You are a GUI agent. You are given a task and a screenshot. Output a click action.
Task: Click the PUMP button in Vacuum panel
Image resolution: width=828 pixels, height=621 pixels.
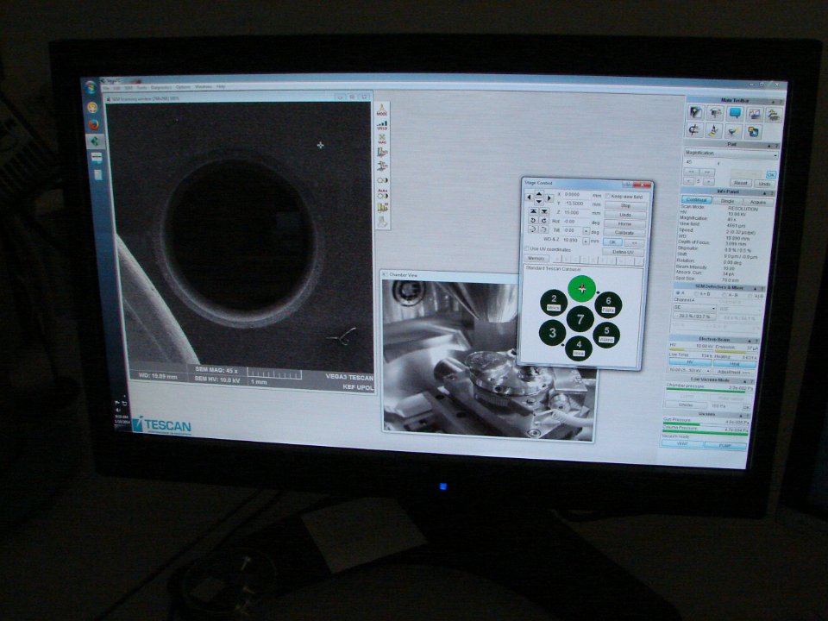tap(725, 446)
